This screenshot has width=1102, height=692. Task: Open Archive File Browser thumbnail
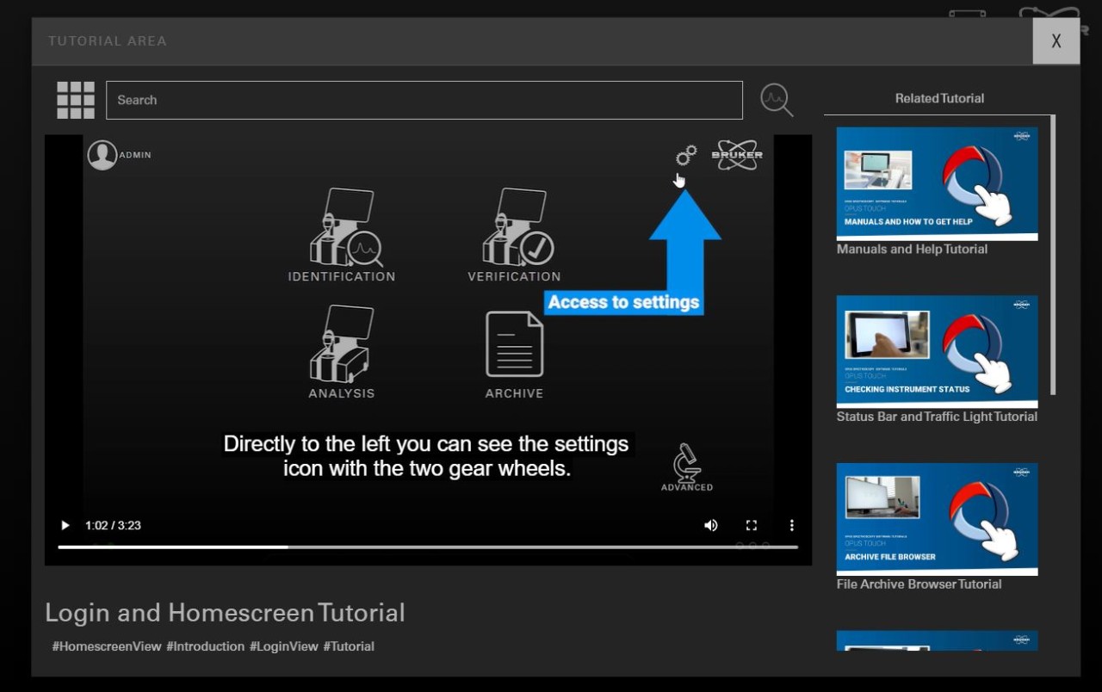(937, 519)
